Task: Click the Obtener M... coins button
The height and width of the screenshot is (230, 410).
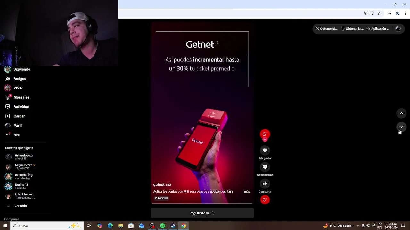Action: click(x=327, y=29)
